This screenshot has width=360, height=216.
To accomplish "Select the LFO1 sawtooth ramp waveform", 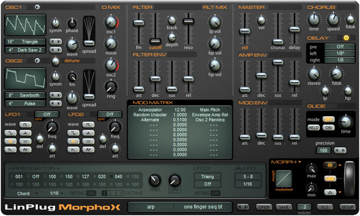I will coord(11,149).
